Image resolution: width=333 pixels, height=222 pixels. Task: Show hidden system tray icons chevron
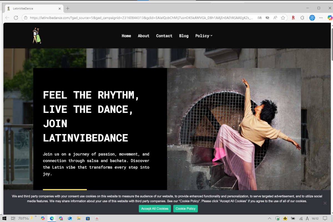[x=269, y=218]
